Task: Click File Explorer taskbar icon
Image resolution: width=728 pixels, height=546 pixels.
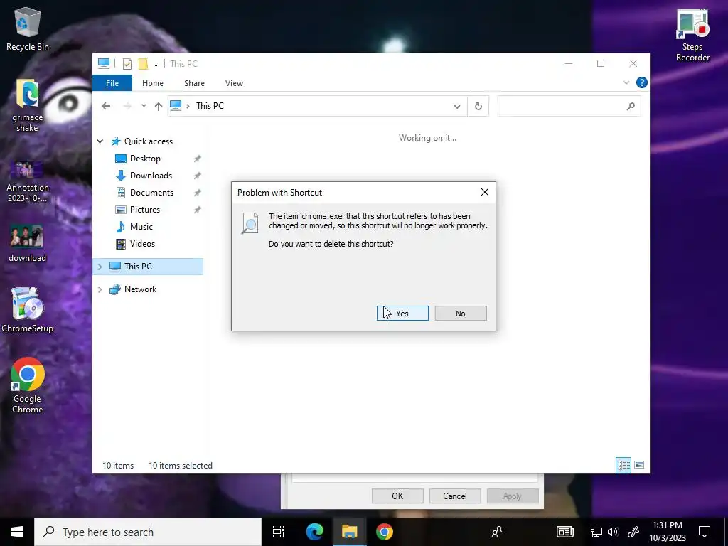Action: pos(350,532)
